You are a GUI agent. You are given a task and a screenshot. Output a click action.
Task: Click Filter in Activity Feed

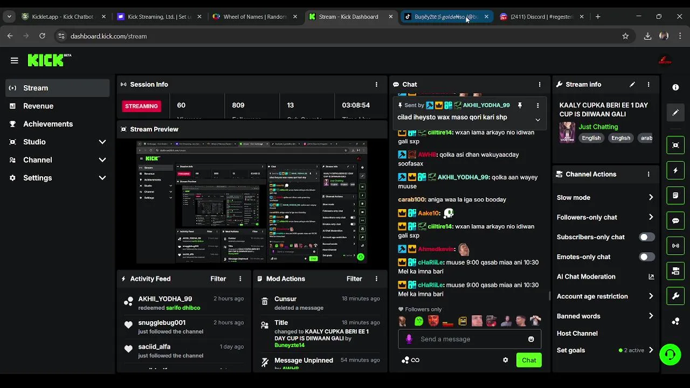click(218, 279)
